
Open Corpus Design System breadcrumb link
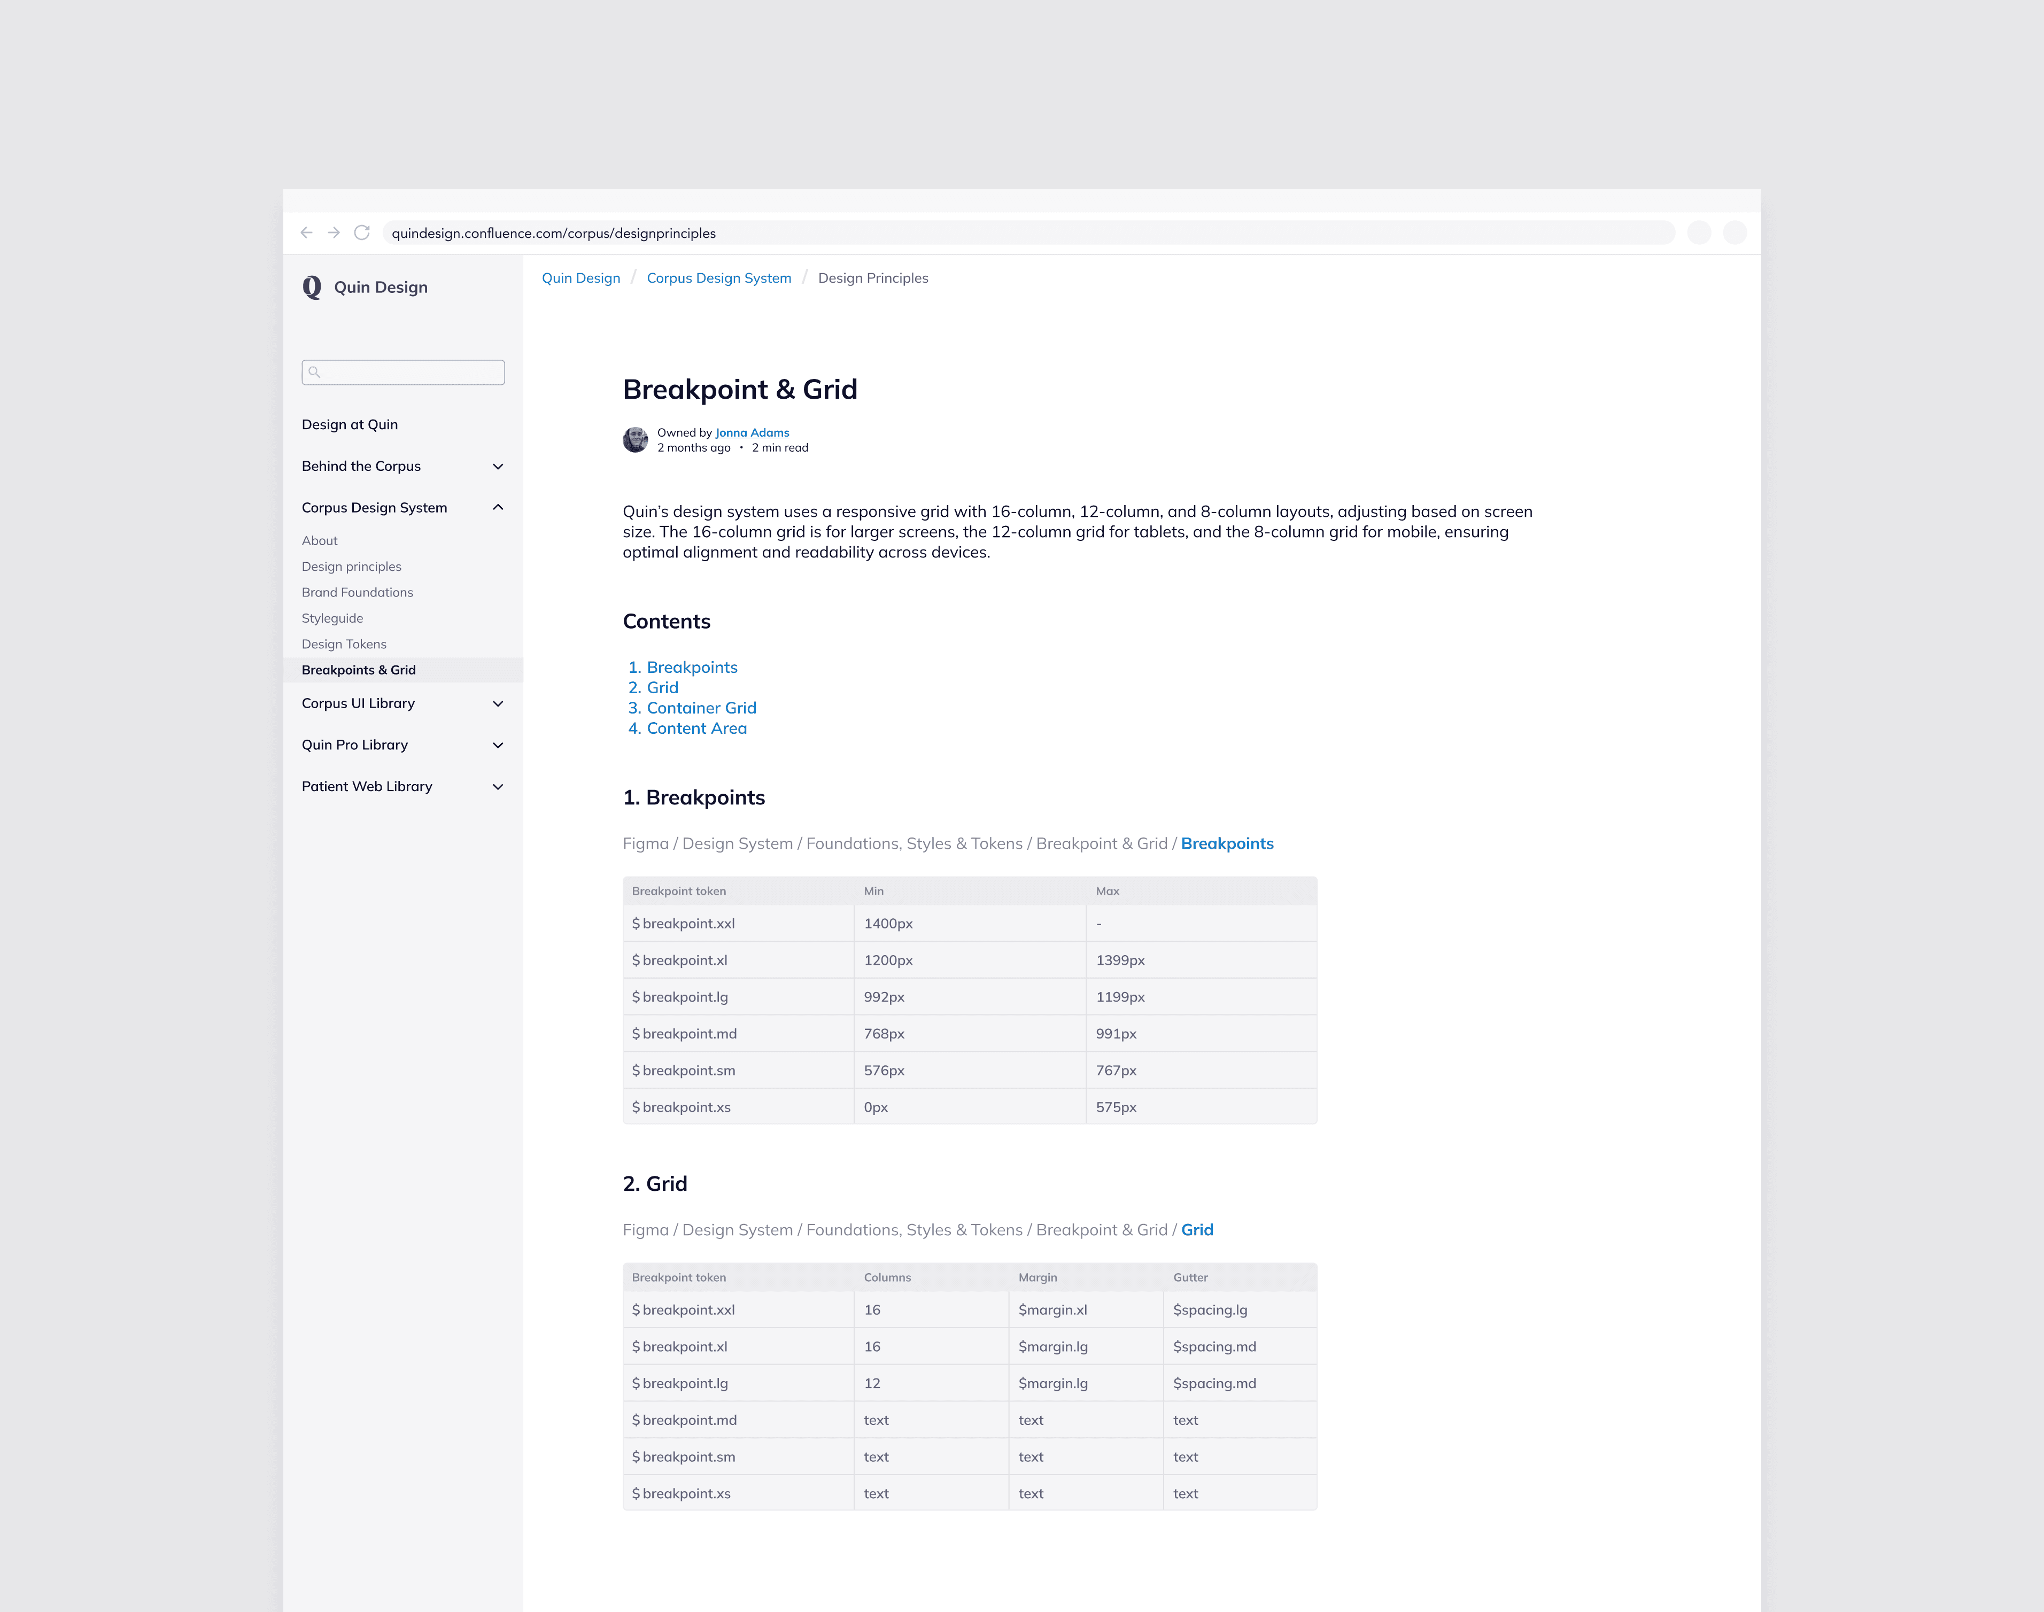719,277
